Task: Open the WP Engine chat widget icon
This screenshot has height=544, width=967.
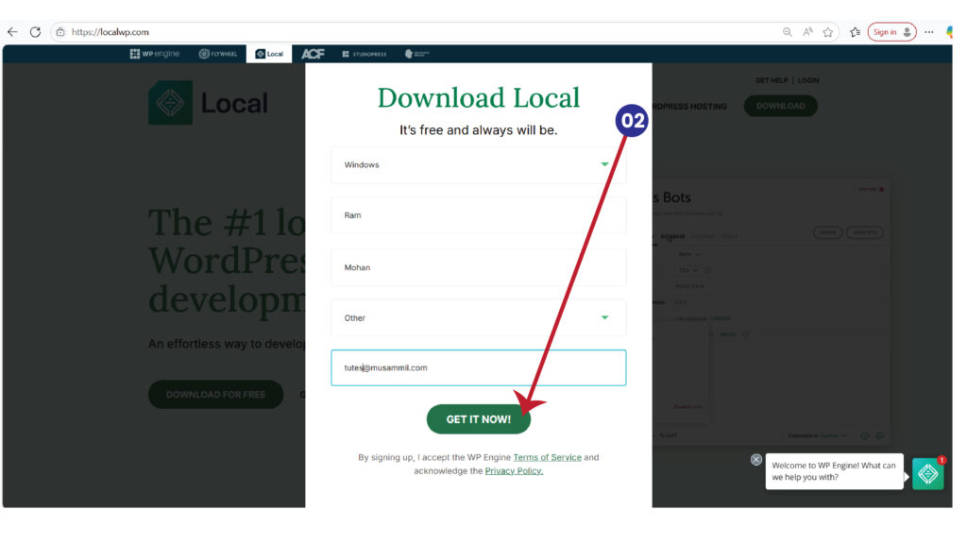Action: (x=928, y=474)
